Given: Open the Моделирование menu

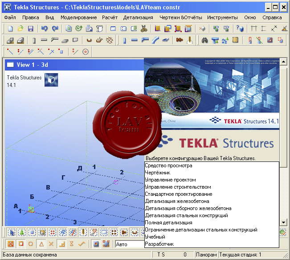Looking at the screenshot, I should (x=78, y=17).
